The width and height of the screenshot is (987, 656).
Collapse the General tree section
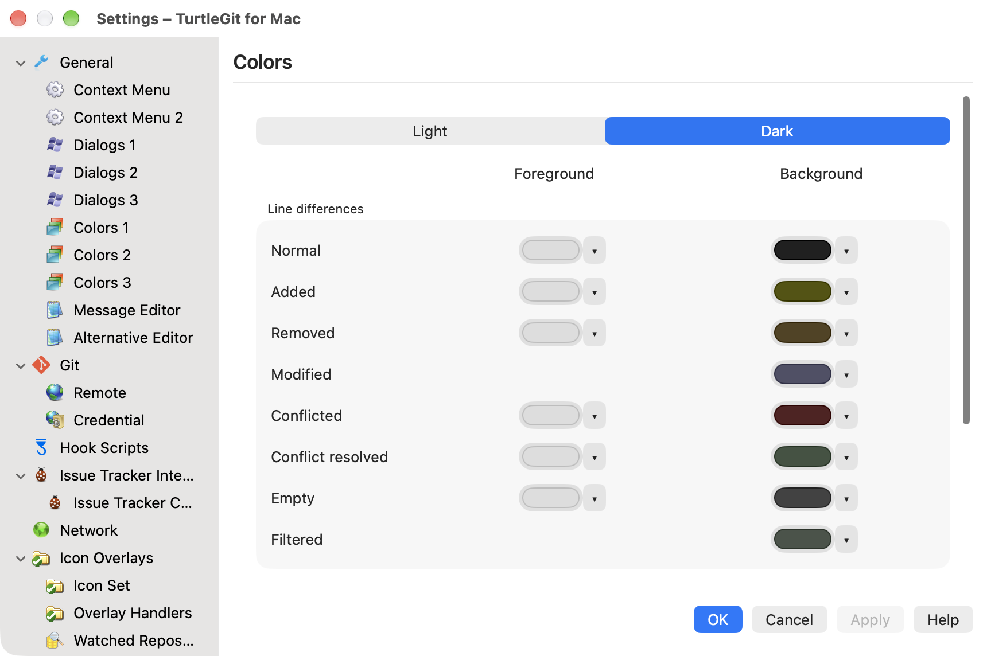point(21,63)
